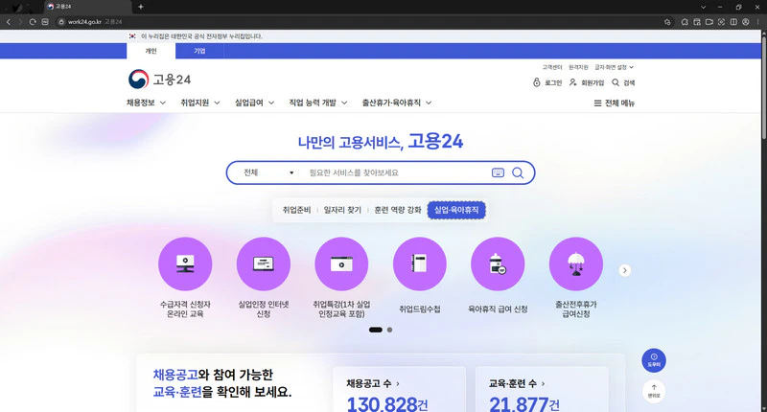
Task: Click the browser screen capture toolbar icon
Action: tap(721, 21)
